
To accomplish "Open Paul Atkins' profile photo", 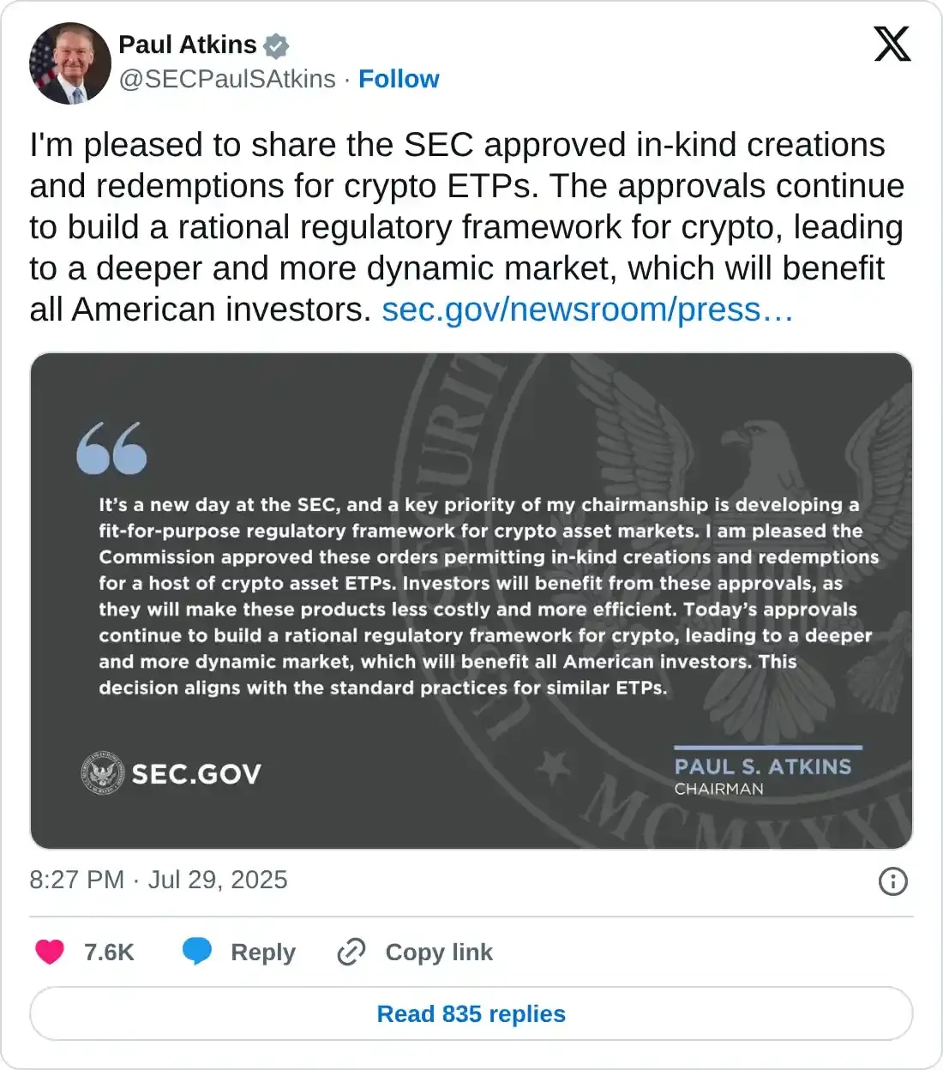I will point(70,63).
